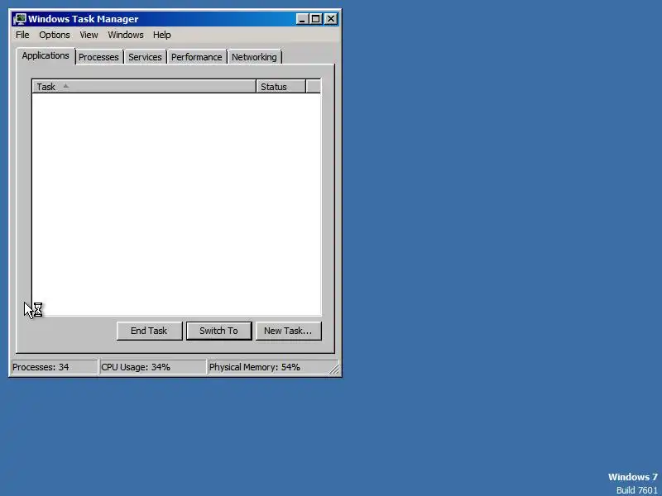This screenshot has width=662, height=496.
Task: Close the Task Manager window
Action: click(x=330, y=19)
